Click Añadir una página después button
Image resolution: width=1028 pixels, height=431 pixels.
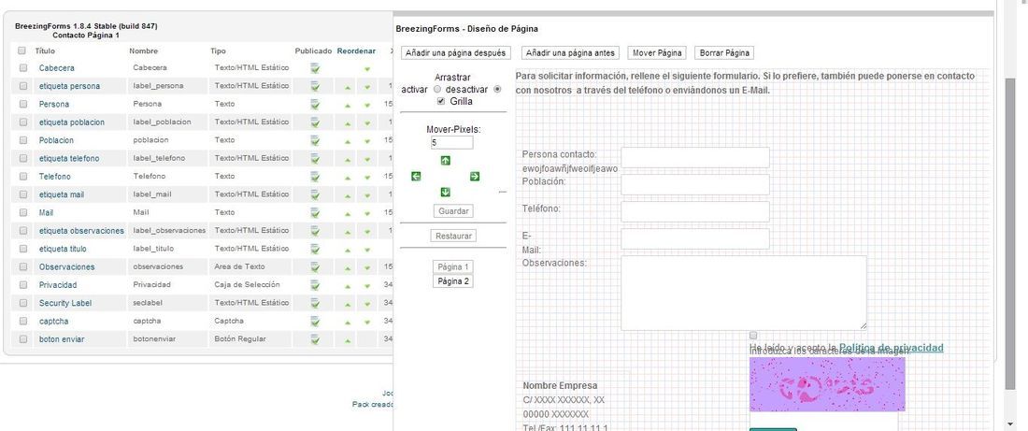(455, 52)
